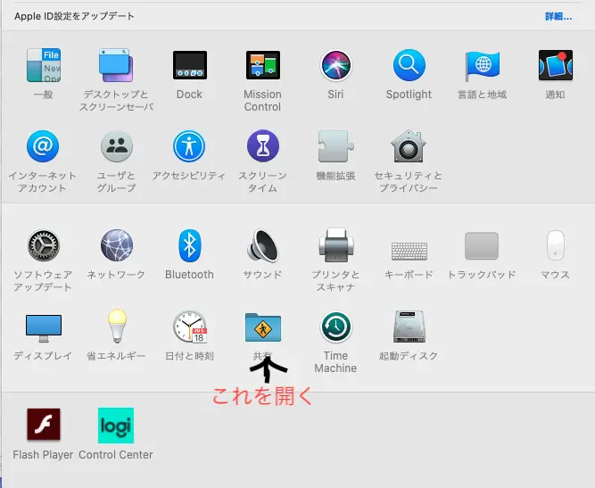
Task: Open the ネットワーク (Network) pane
Action: pos(117,245)
